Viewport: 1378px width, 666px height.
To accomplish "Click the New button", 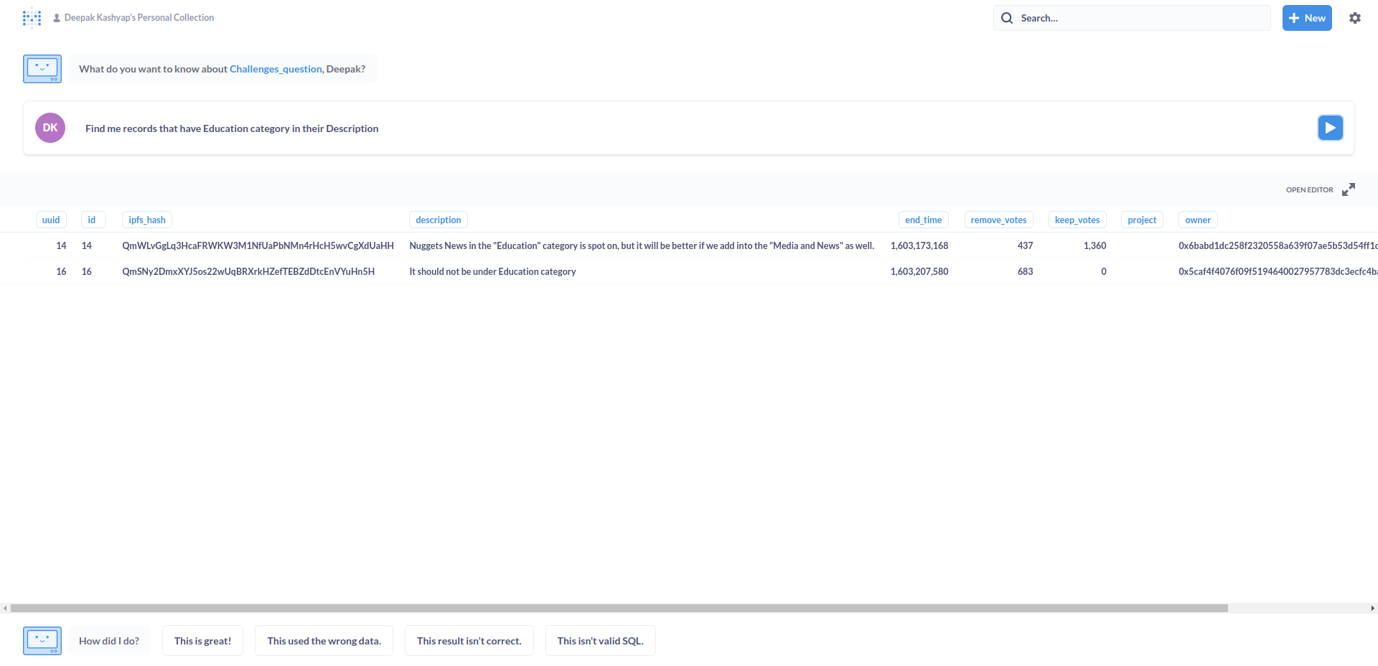I will tap(1306, 18).
